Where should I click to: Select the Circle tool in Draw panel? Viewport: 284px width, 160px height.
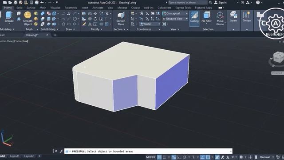click(75, 19)
